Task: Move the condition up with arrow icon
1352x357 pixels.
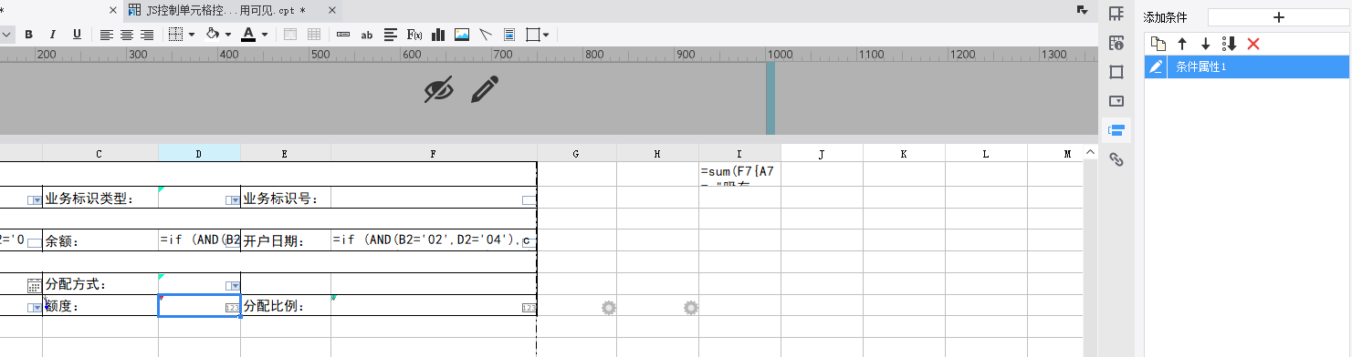Action: [x=1181, y=44]
